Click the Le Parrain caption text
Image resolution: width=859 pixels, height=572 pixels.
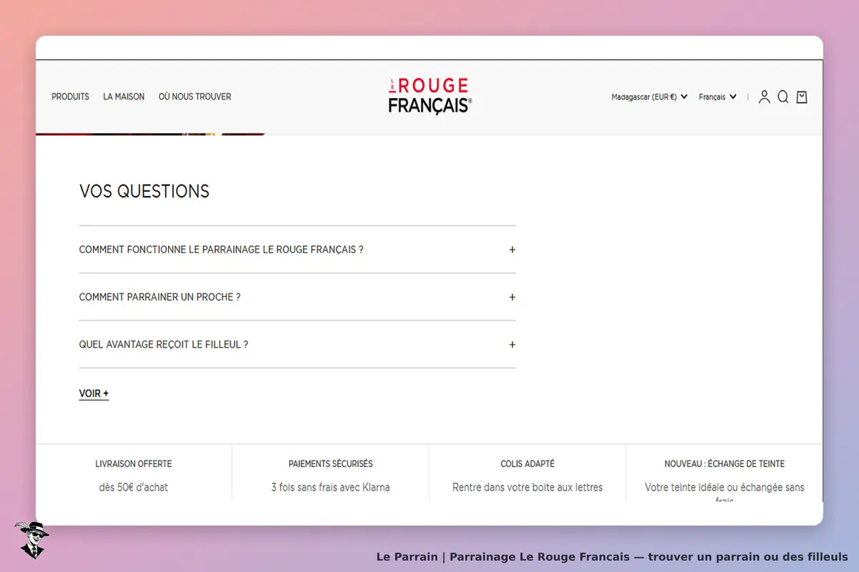pyautogui.click(x=612, y=556)
